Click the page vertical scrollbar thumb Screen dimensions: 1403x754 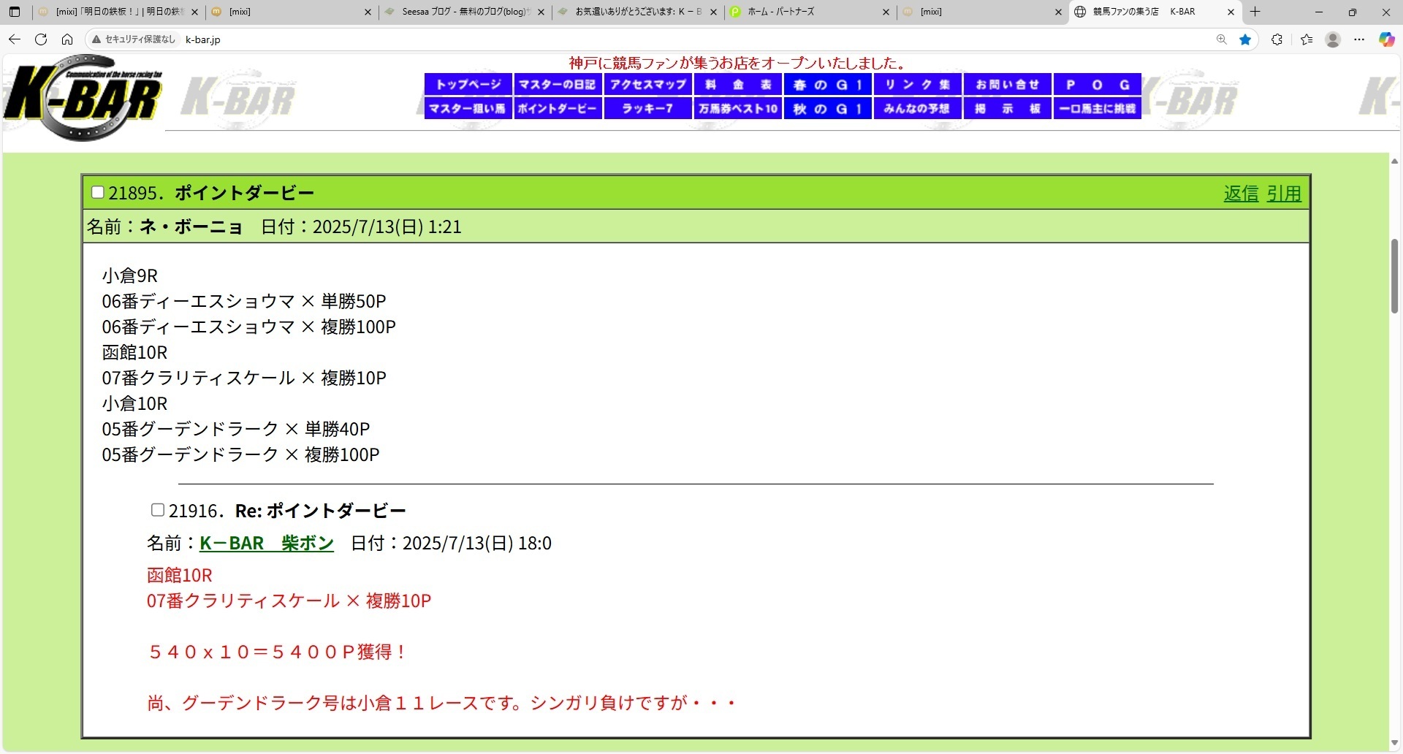tap(1394, 276)
